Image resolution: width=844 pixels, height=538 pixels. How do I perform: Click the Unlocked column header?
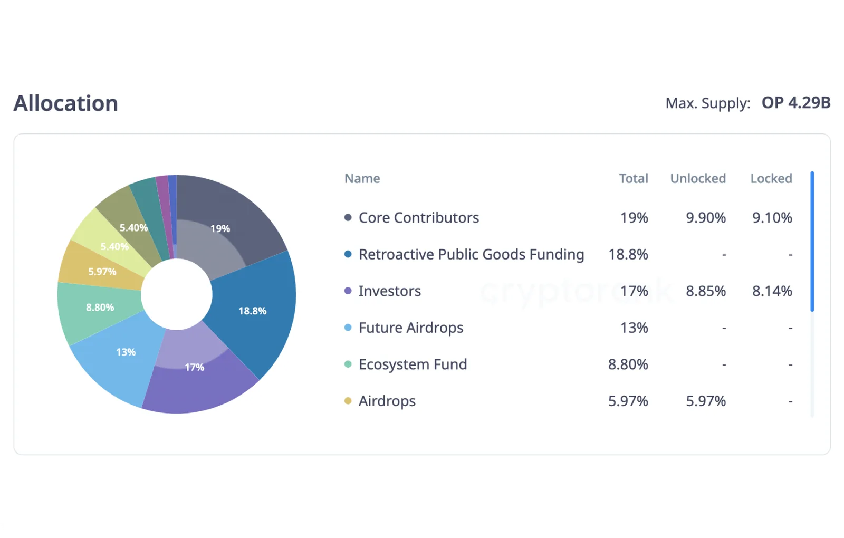pyautogui.click(x=698, y=178)
